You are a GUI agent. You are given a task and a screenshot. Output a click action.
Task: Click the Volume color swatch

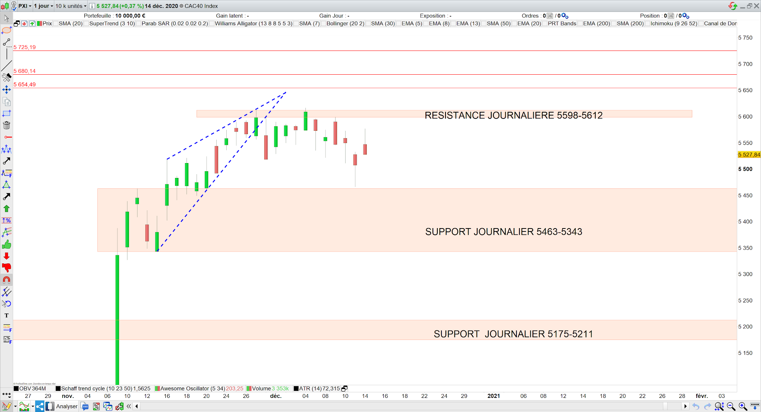coord(249,389)
